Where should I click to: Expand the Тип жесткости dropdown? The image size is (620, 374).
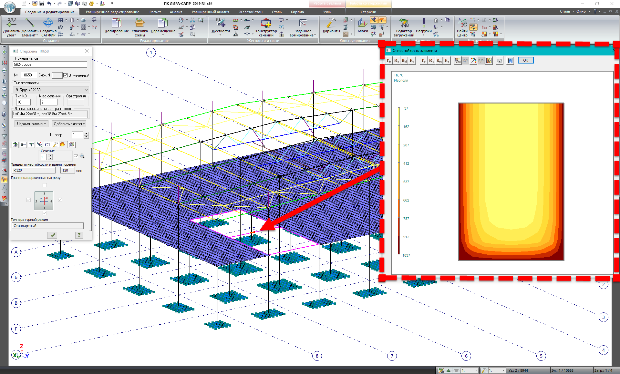point(86,90)
